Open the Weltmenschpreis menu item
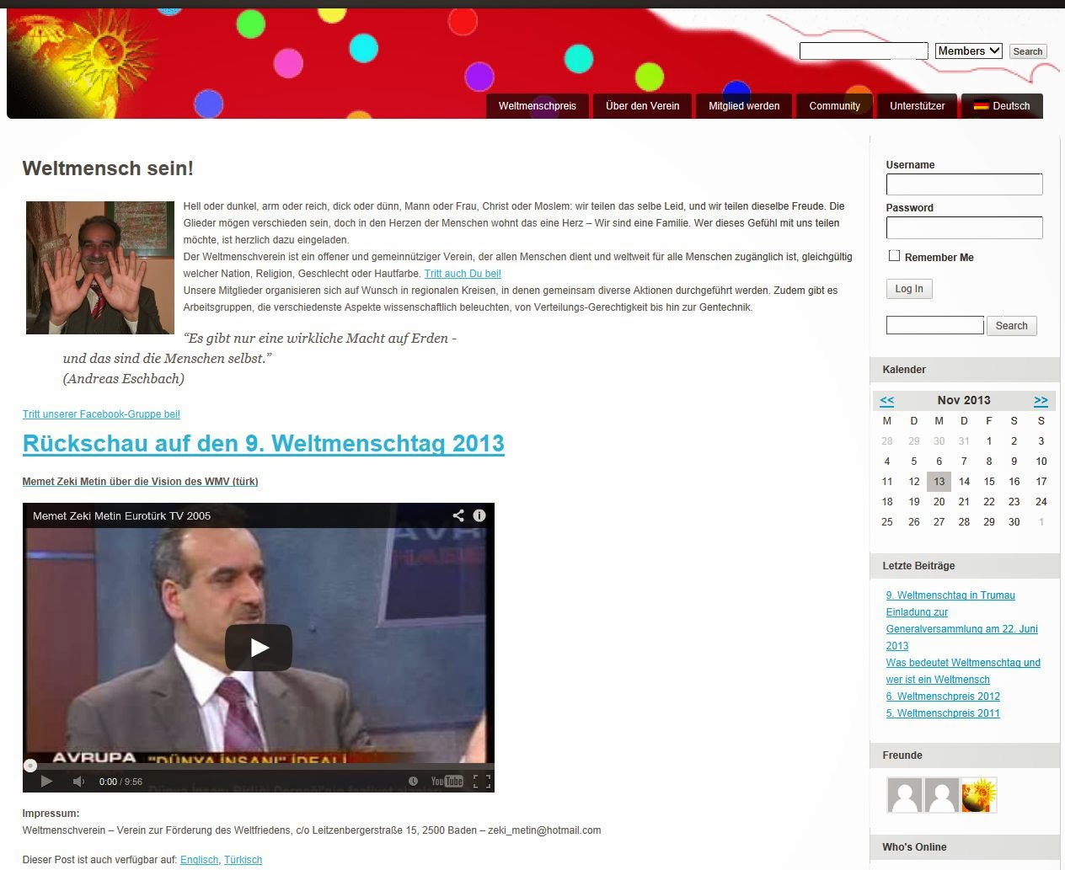1065x870 pixels. pos(537,106)
